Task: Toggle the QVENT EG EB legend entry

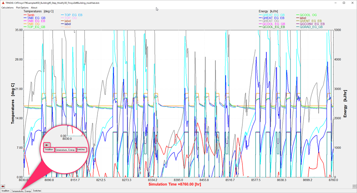Action: tap(309, 21)
